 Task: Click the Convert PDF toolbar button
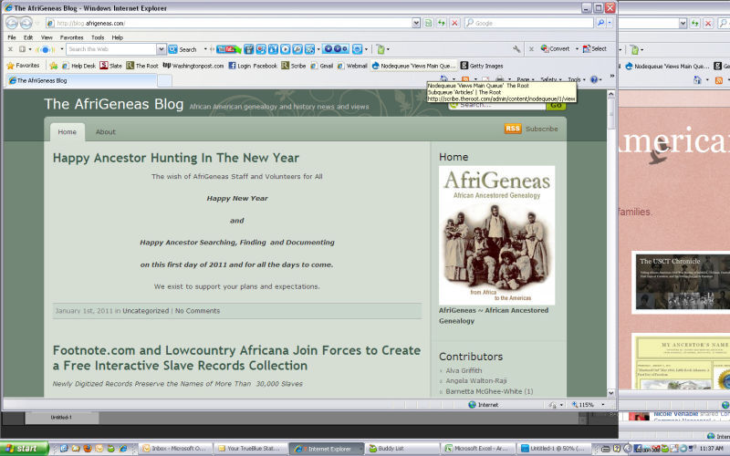(x=556, y=49)
